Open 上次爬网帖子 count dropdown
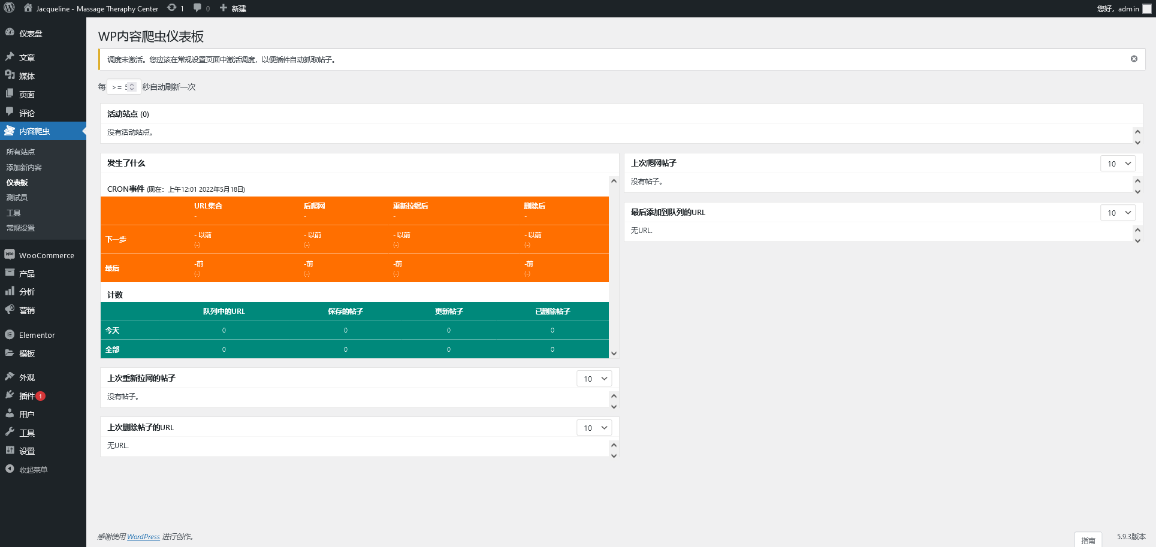The width and height of the screenshot is (1156, 547). tap(1118, 164)
